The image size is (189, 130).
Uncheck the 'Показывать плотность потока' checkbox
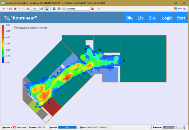click(x=15, y=28)
